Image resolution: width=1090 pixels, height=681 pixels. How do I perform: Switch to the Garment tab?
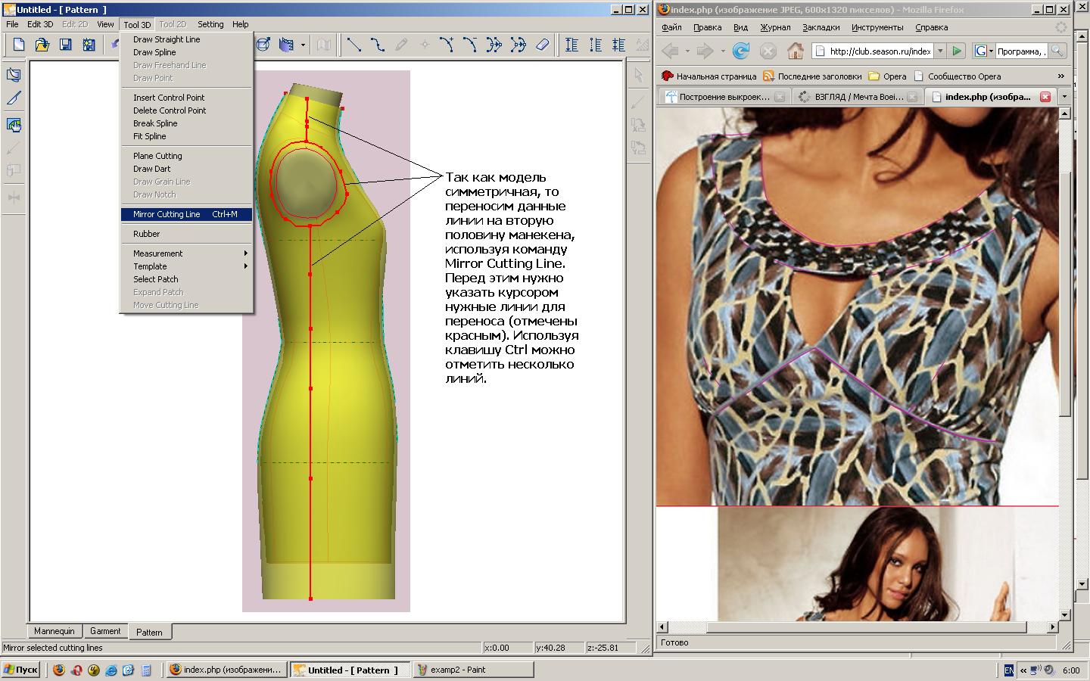[105, 631]
